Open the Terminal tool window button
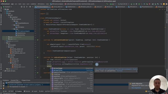168x94 pixels. point(27,91)
